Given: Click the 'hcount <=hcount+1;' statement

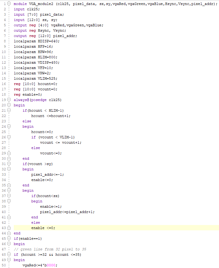Looking at the screenshot, I should pos(51,116).
